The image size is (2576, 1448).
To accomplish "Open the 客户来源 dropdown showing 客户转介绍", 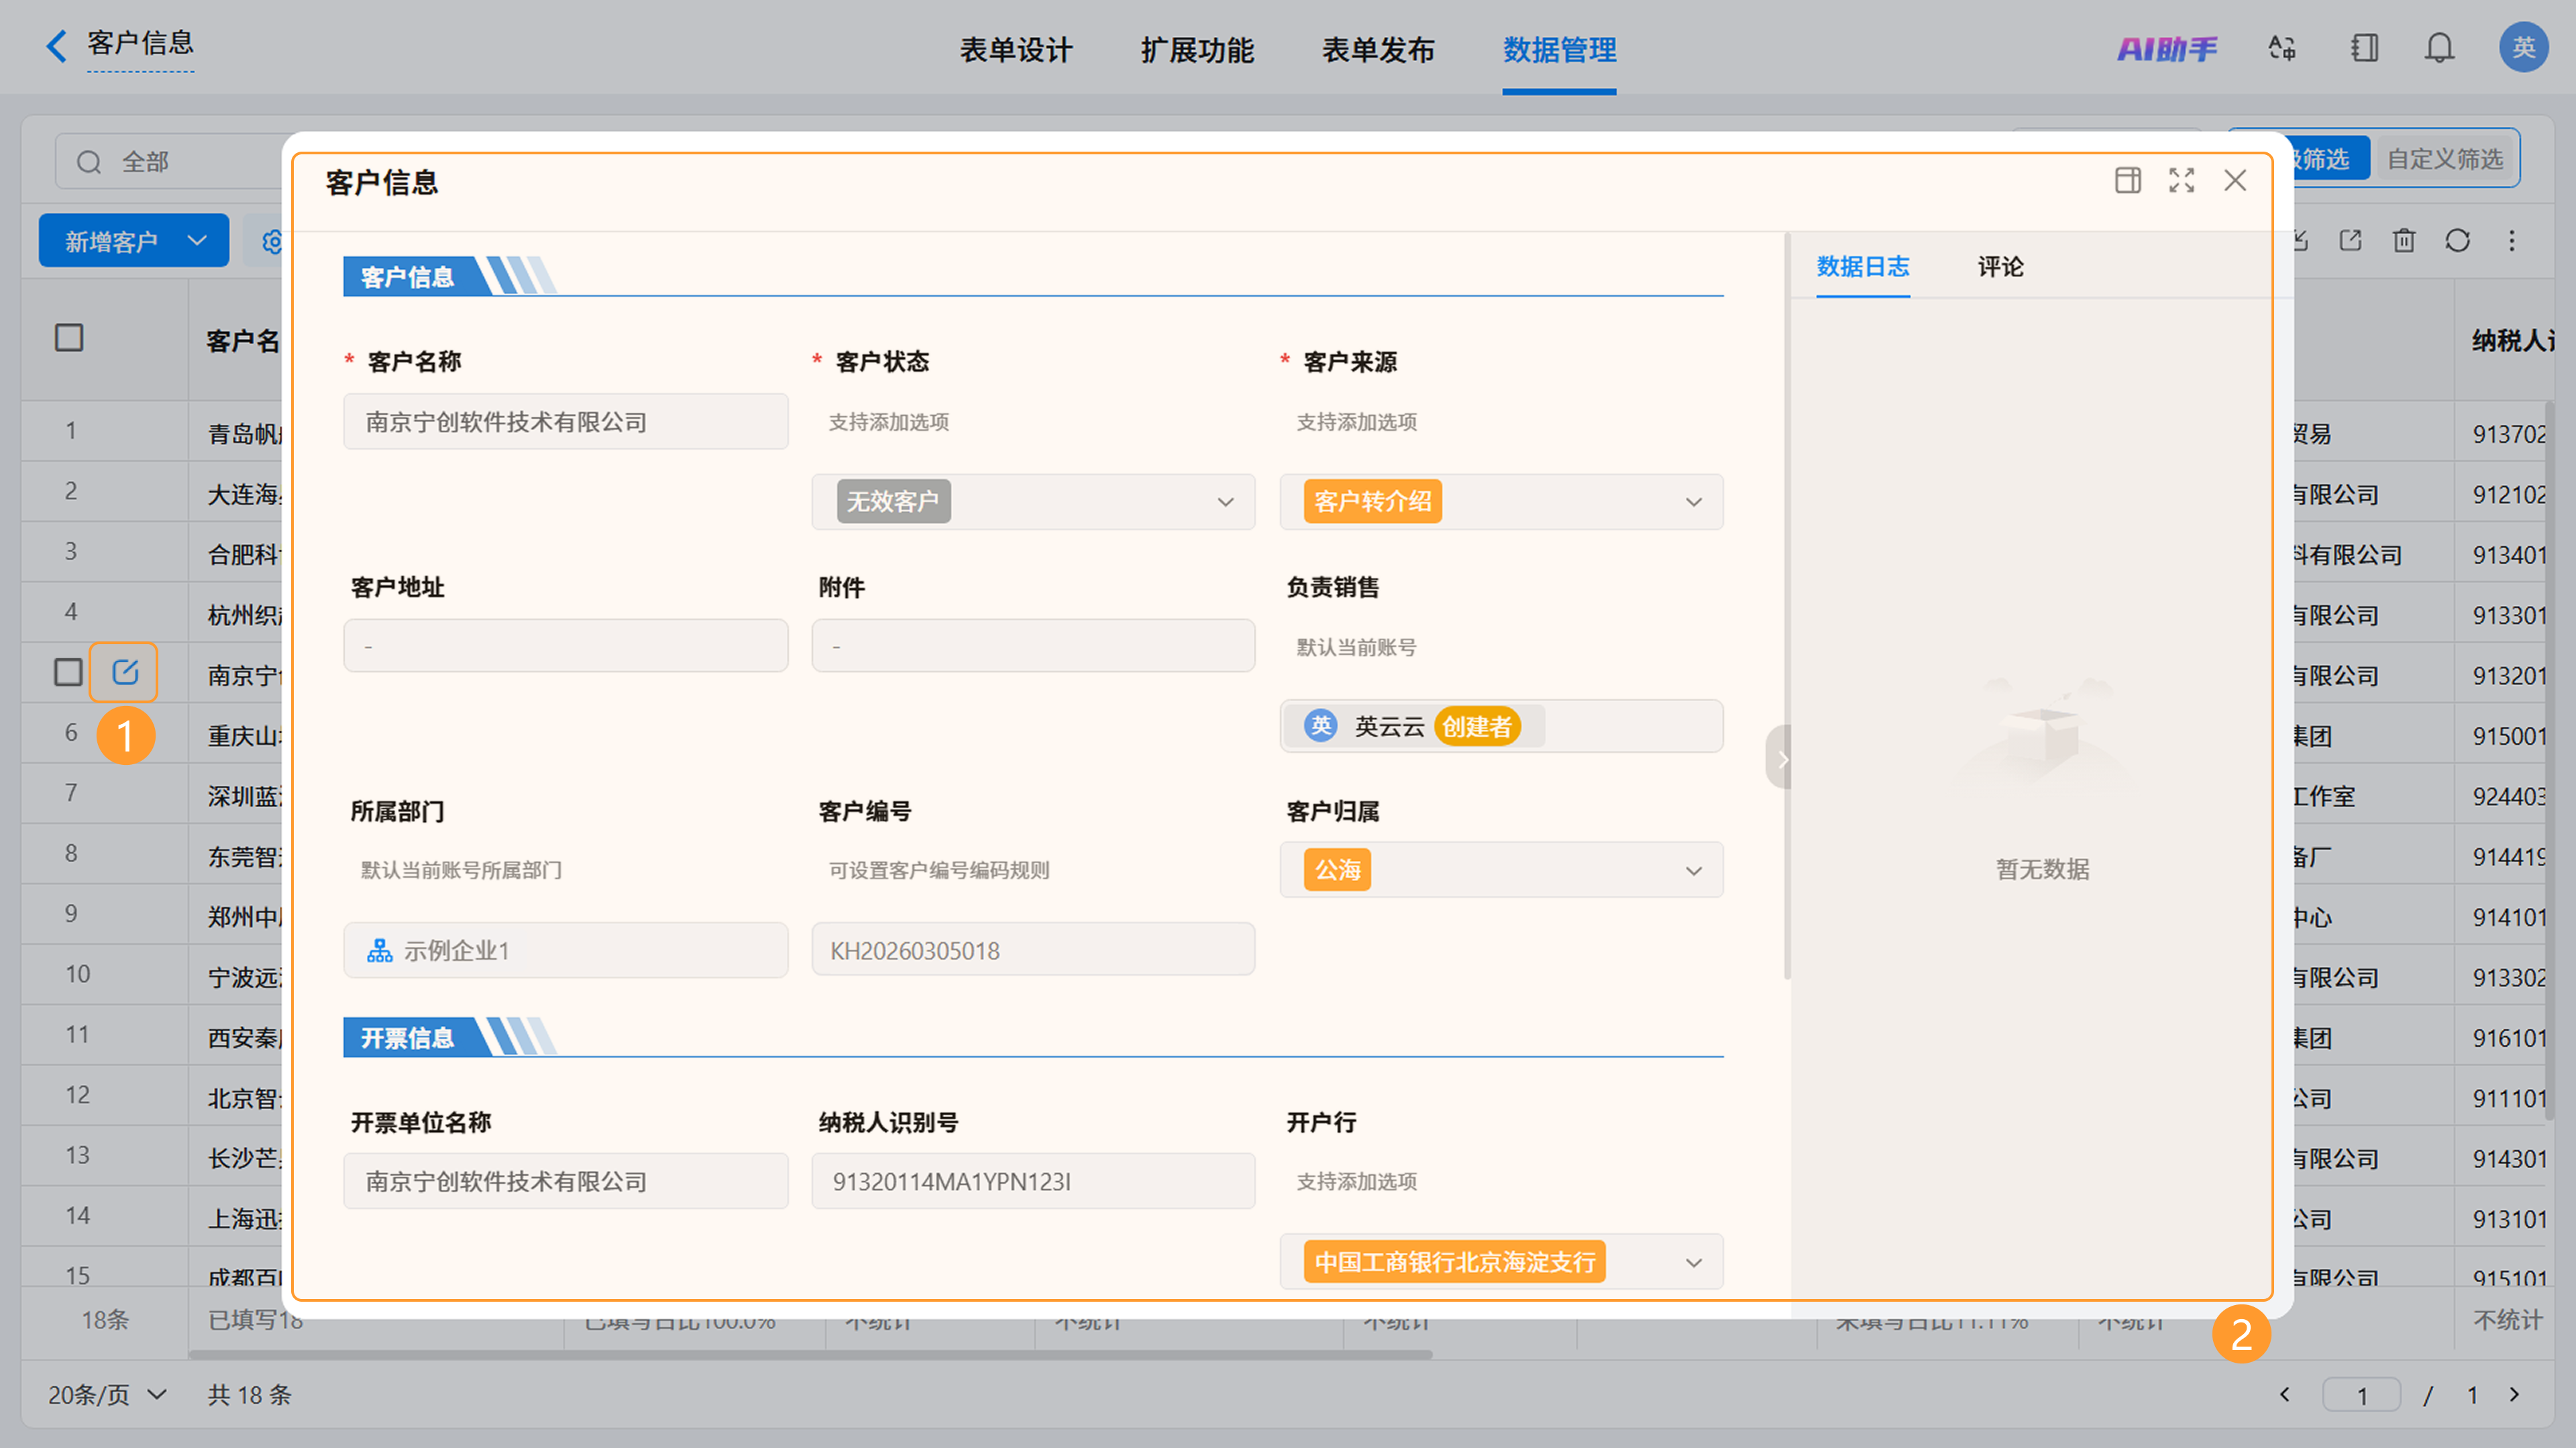I will 1501,501.
